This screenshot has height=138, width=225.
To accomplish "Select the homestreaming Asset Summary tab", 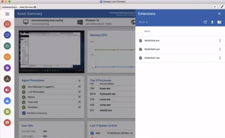I will coord(19,7).
